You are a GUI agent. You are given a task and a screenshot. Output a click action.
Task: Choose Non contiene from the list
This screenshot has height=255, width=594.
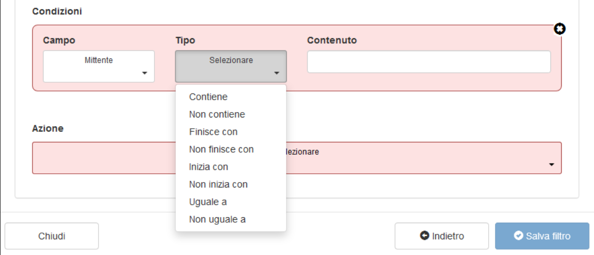tap(217, 115)
